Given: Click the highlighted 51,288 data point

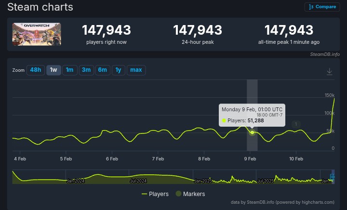Looking at the screenshot, I should 252,132.
